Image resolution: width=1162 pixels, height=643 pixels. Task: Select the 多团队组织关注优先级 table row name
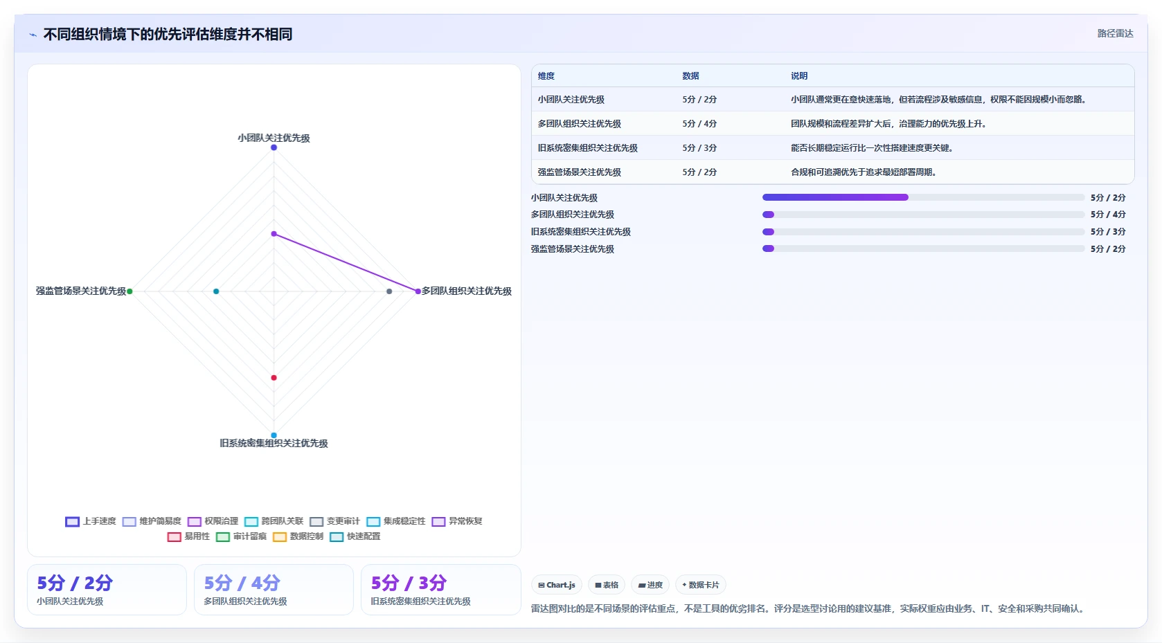click(x=580, y=124)
